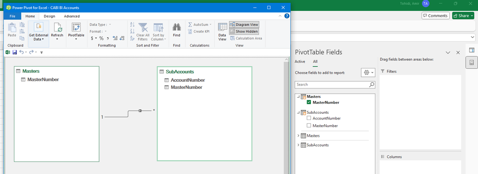Image resolution: width=478 pixels, height=174 pixels.
Task: Click decrease decimal places button
Action: (122, 38)
